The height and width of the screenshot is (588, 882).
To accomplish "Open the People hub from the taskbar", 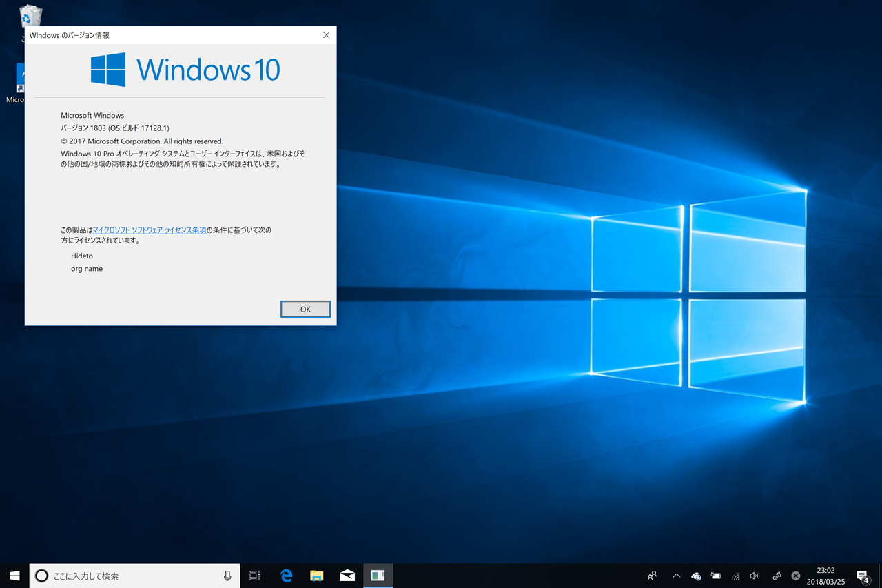I will point(652,576).
